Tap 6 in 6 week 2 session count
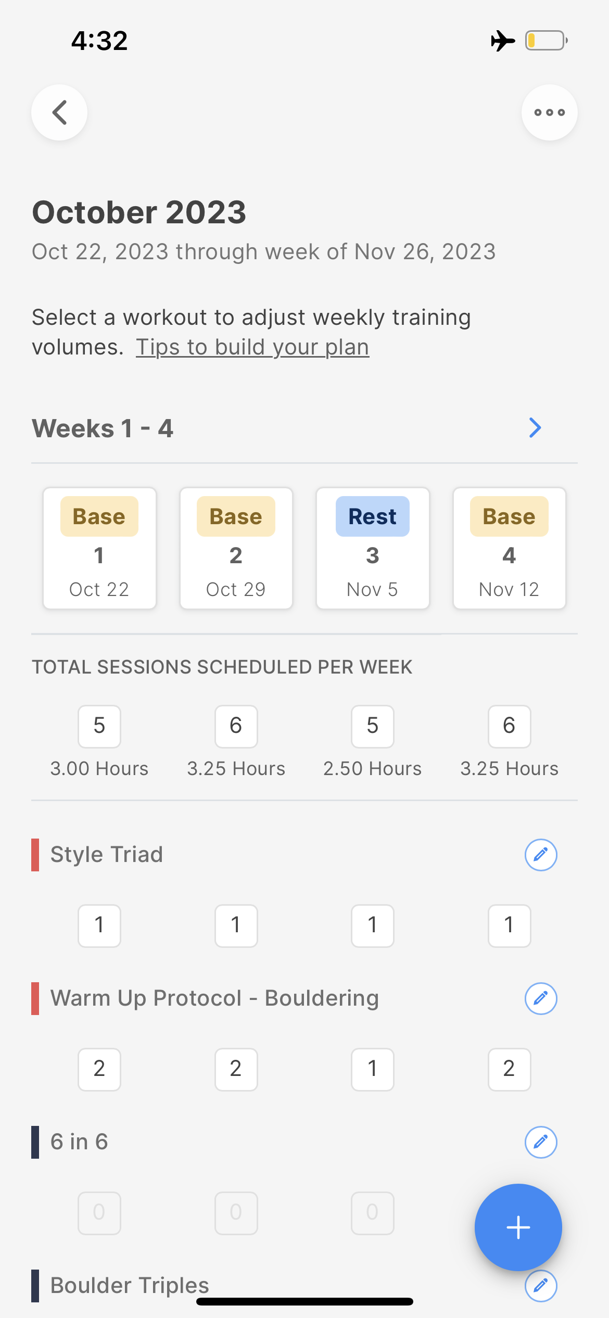This screenshot has width=609, height=1318. tap(236, 1213)
